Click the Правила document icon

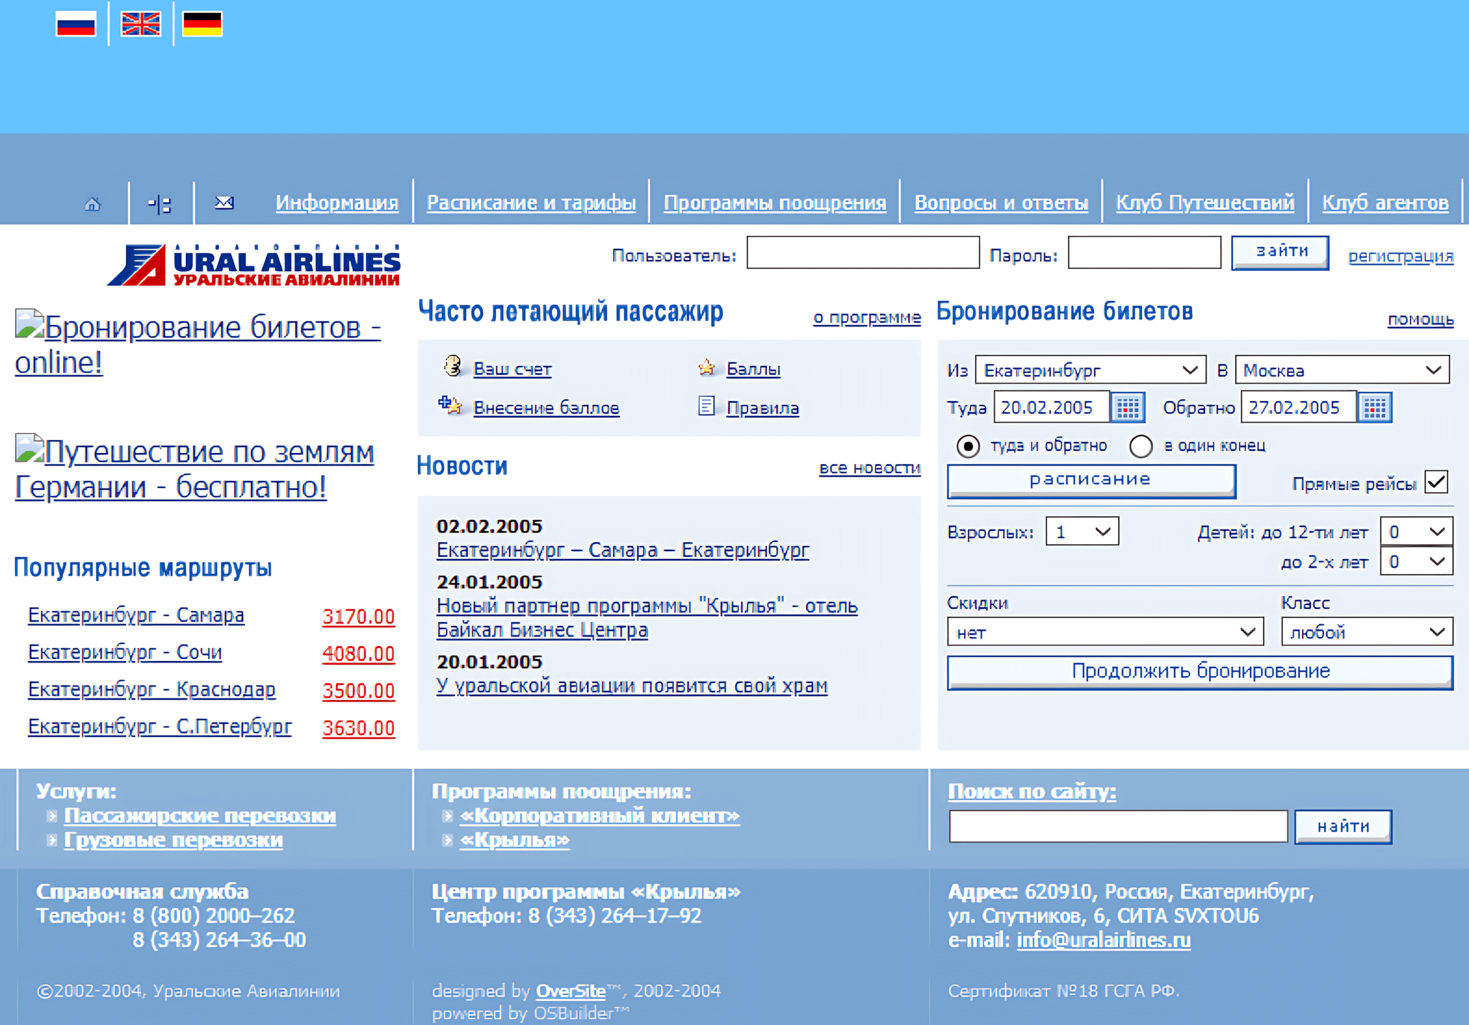(706, 406)
